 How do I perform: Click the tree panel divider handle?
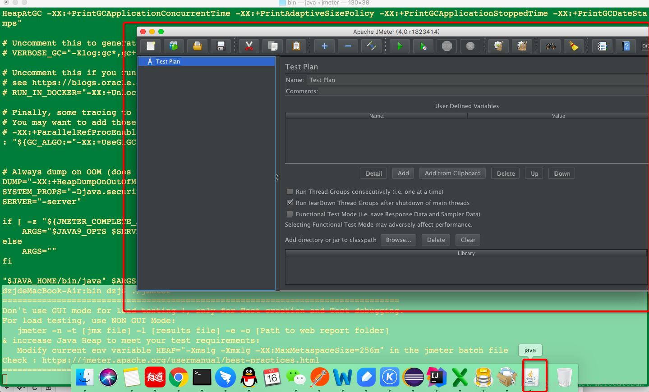tap(277, 178)
